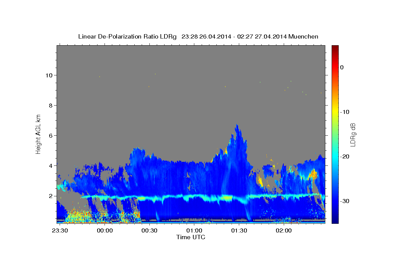
Task: Click the height tick label '4'
Action: [x=51, y=166]
